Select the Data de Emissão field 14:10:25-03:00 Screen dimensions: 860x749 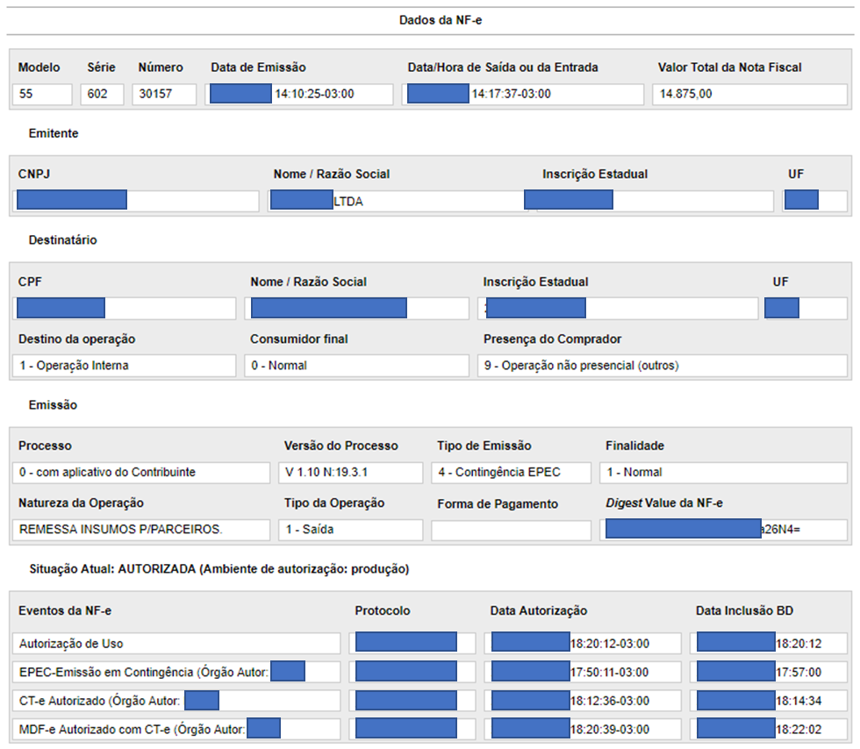299,94
